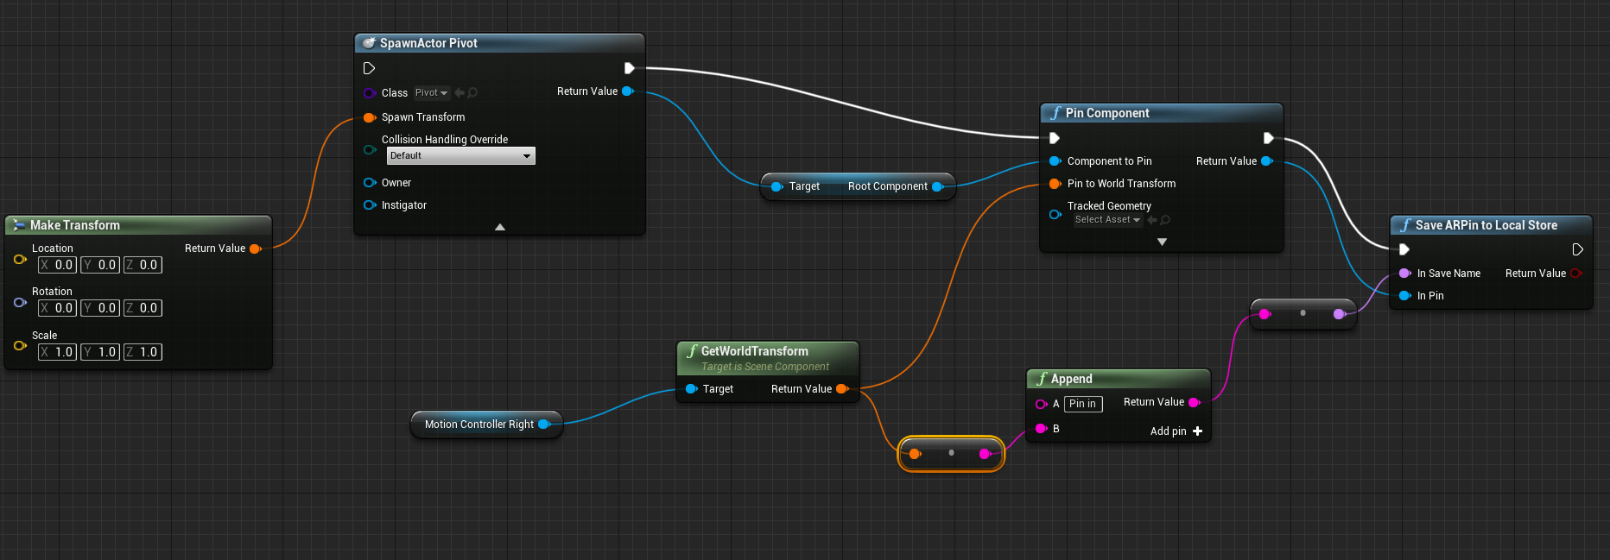Click the Component to Pin input pin
This screenshot has width=1610, height=560.
pyautogui.click(x=1055, y=161)
